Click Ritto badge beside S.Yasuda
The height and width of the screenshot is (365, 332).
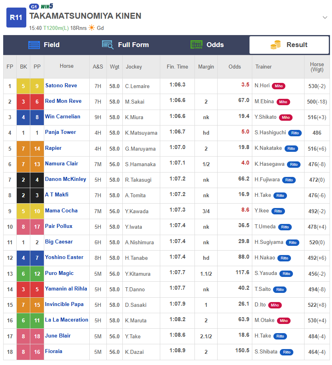tap(287, 274)
